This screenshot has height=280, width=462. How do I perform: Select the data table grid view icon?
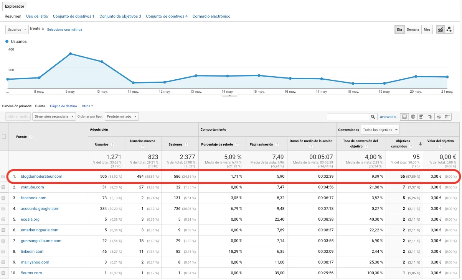click(404, 117)
